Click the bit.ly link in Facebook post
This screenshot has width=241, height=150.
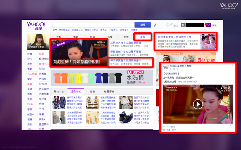(x=188, y=82)
